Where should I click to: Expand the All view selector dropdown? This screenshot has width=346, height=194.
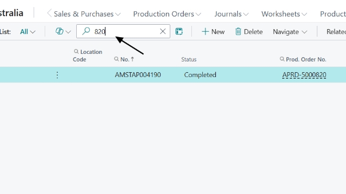pos(28,32)
